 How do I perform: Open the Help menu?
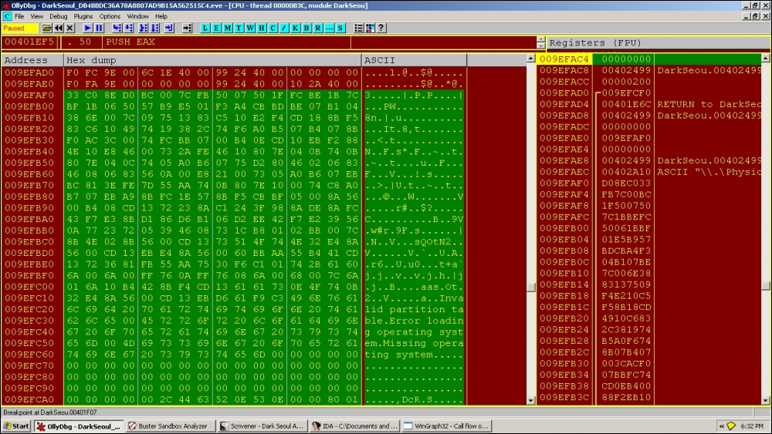coord(161,16)
